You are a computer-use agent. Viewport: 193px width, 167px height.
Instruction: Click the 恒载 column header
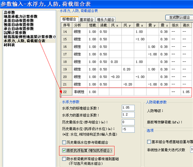click(92, 25)
